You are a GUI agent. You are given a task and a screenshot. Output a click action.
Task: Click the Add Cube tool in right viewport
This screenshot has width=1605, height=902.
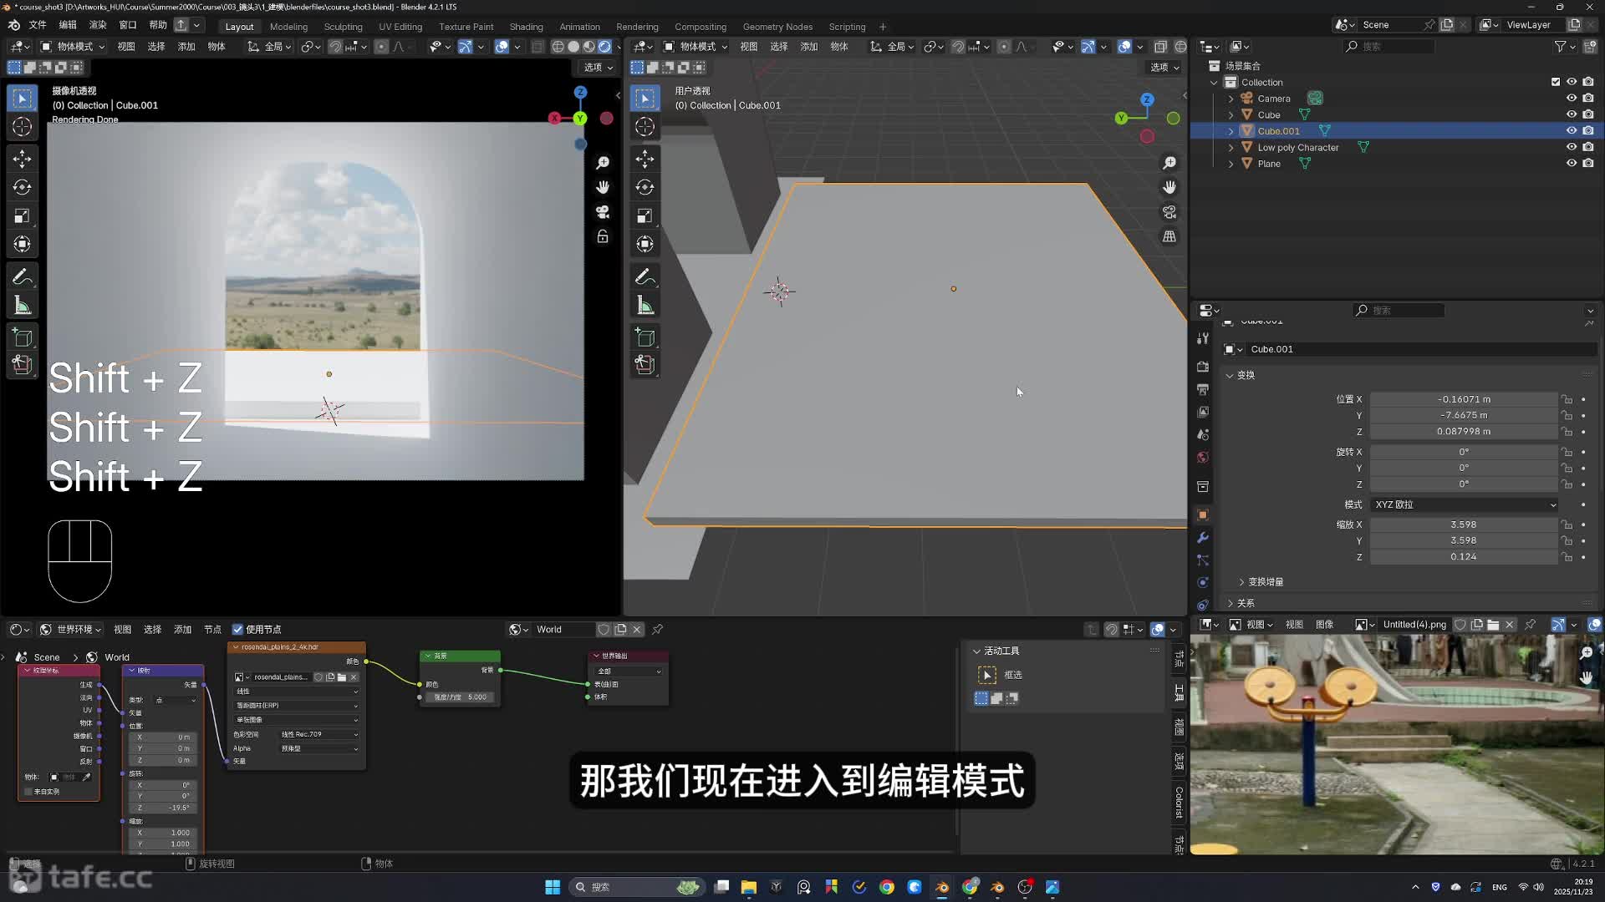(x=645, y=337)
